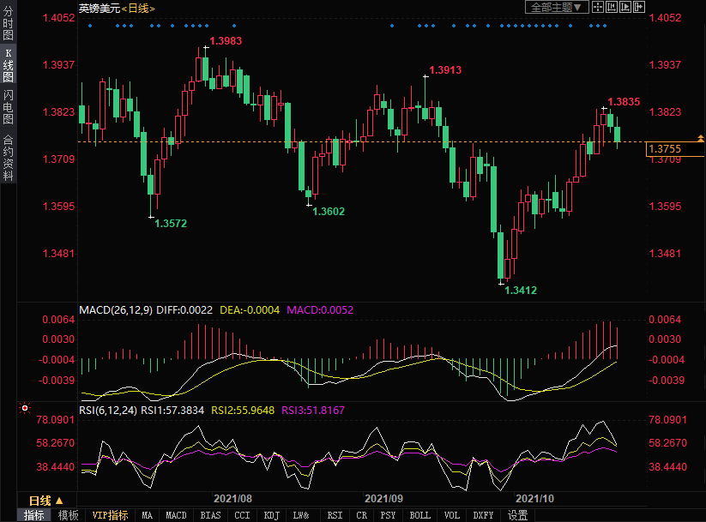Expand the 日线 period selector at bottom left
The image size is (706, 522).
click(46, 501)
